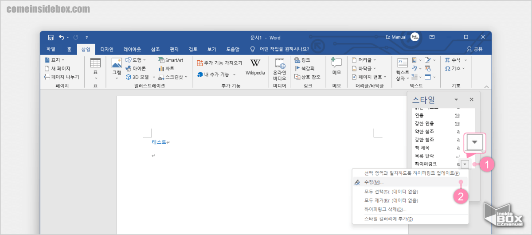Switch to the 보기 tab
This screenshot has width=532, height=235.
pyautogui.click(x=212, y=49)
